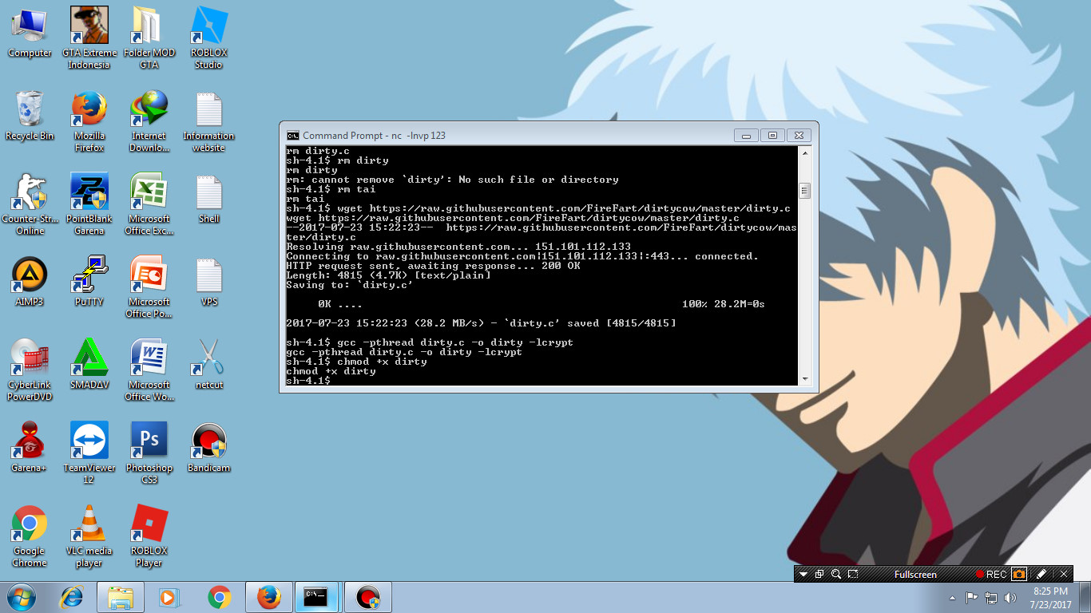Launch PointBlank Garena shortcut

[x=89, y=204]
